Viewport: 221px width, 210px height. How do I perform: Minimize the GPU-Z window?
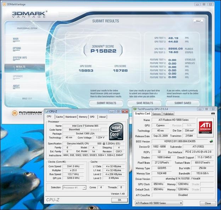click(x=200, y=109)
